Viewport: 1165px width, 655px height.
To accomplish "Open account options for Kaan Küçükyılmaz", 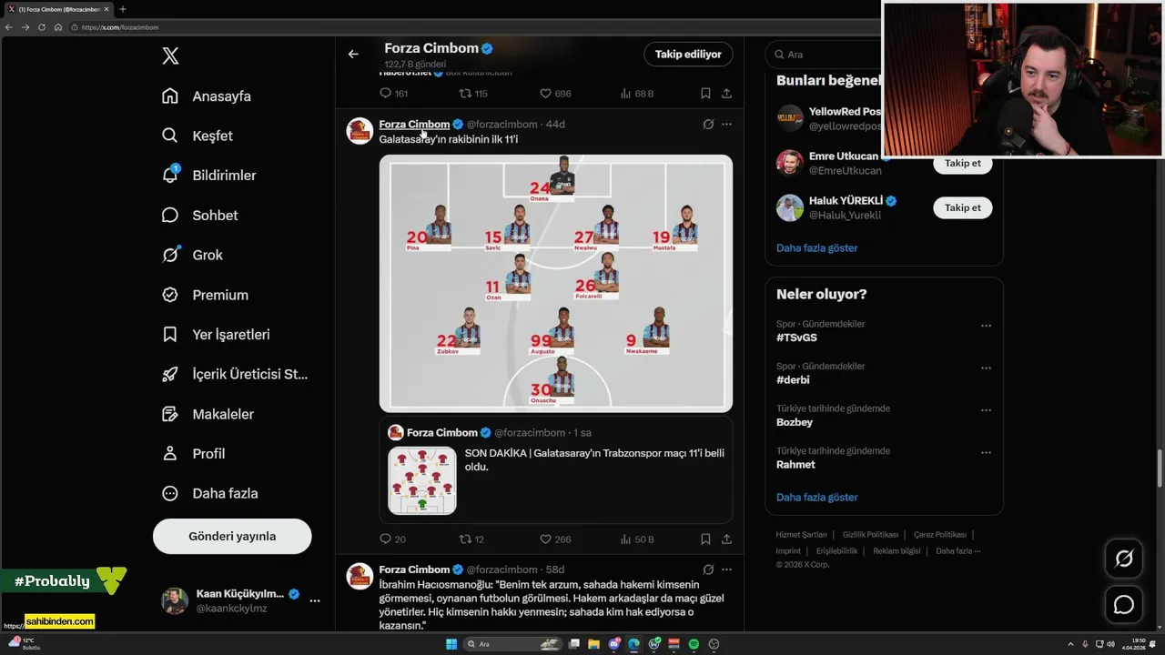I will (315, 600).
